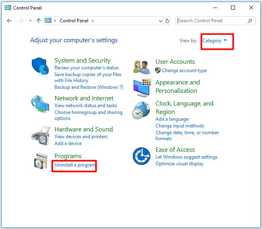Click the Backup and Restore (Windows 7) link
The height and width of the screenshot is (229, 262).
(x=89, y=87)
